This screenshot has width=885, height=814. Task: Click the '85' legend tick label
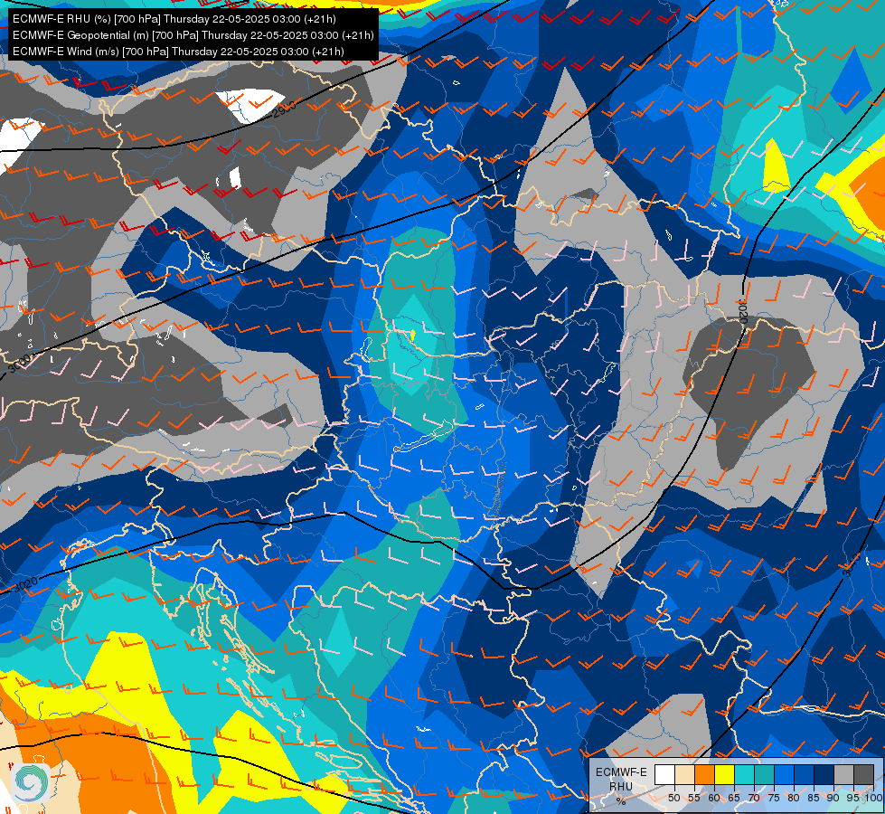tap(814, 798)
